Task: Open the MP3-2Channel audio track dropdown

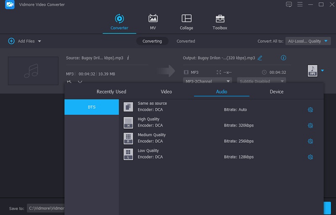Action: pyautogui.click(x=207, y=81)
